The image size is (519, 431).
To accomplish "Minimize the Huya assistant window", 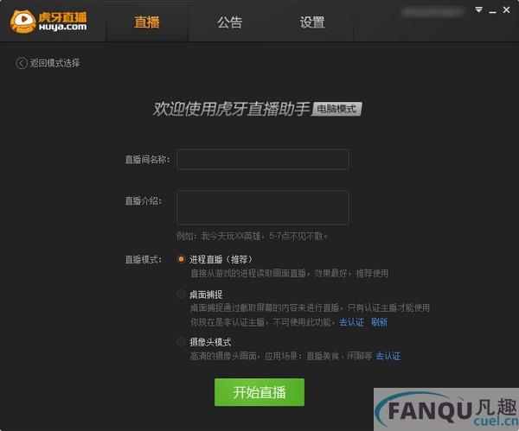I will [492, 11].
